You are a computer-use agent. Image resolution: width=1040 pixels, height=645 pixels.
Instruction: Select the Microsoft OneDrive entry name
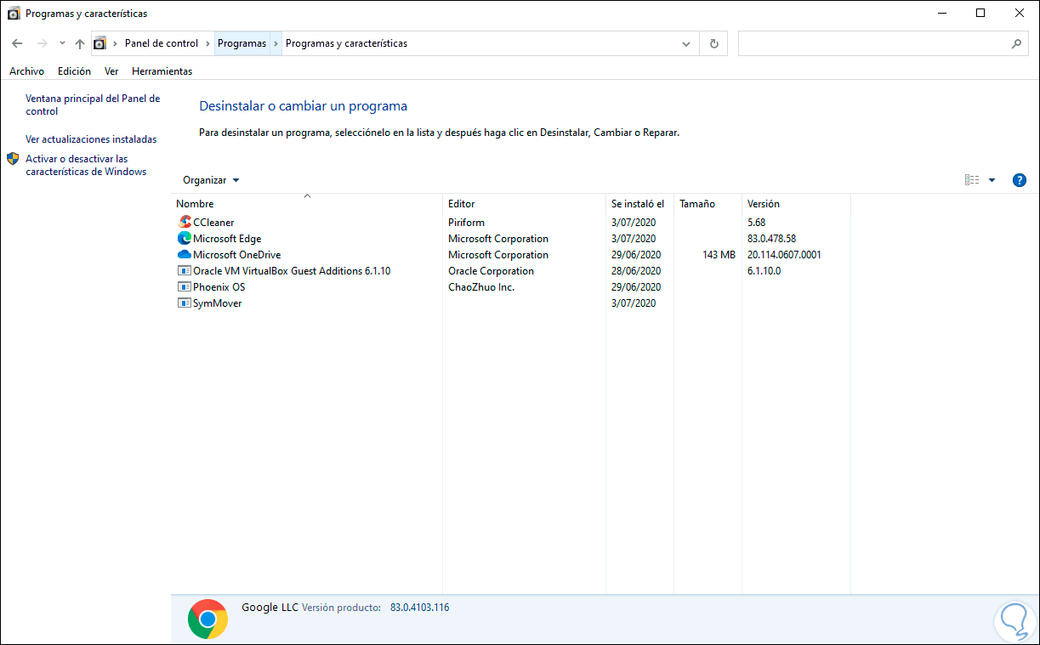tap(236, 255)
